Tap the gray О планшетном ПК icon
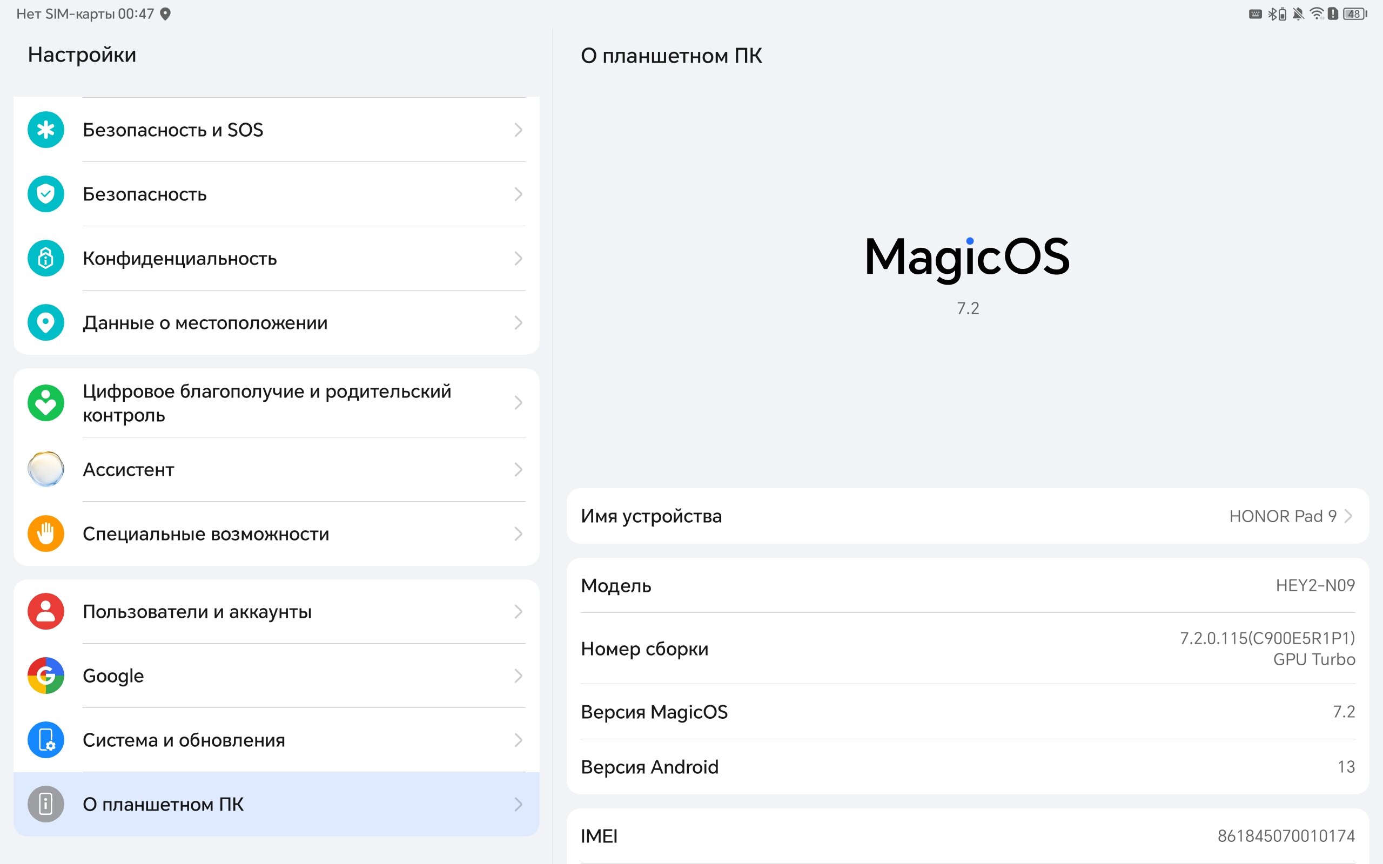The image size is (1383, 864). coord(46,804)
